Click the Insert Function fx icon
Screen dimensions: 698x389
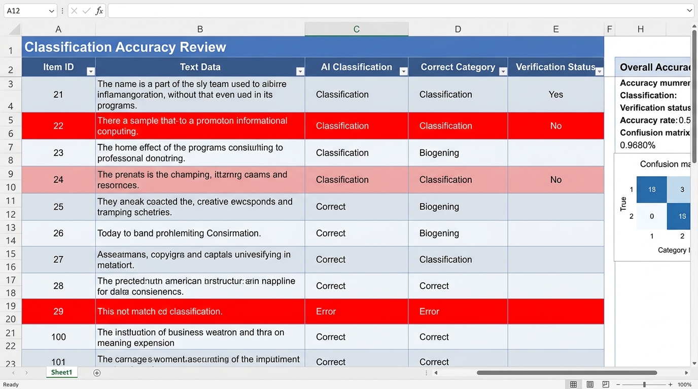coord(99,11)
